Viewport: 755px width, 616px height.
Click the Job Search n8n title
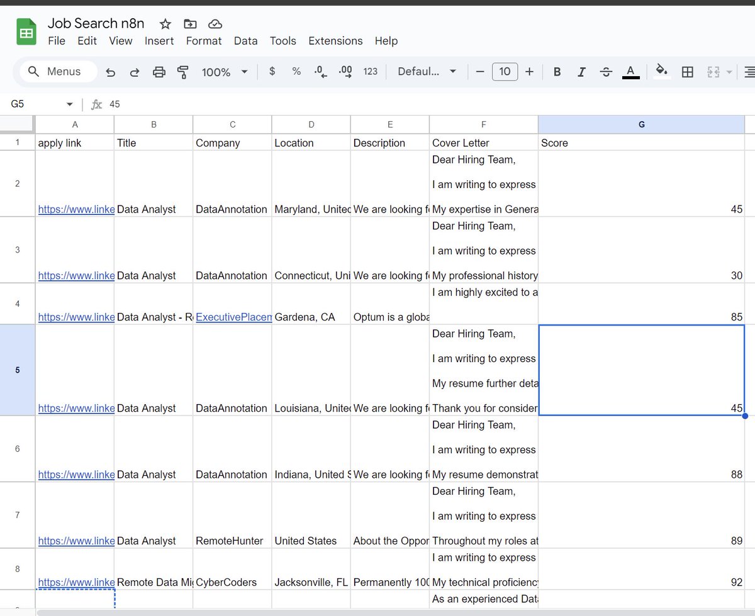[x=96, y=23]
